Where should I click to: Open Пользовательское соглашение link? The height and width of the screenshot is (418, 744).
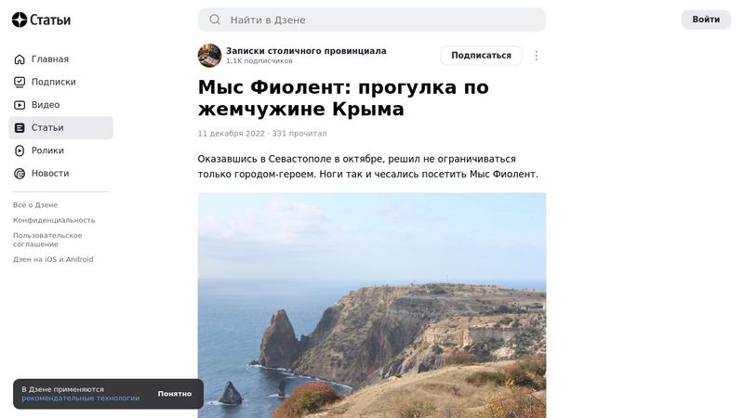point(47,240)
